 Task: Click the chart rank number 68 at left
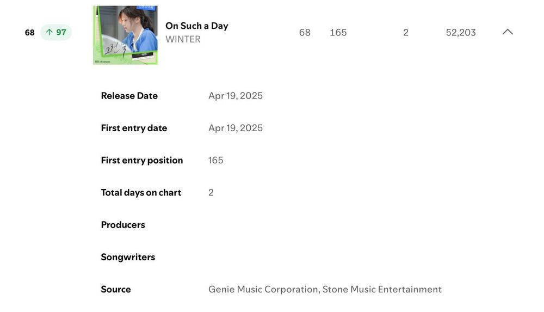pyautogui.click(x=29, y=33)
